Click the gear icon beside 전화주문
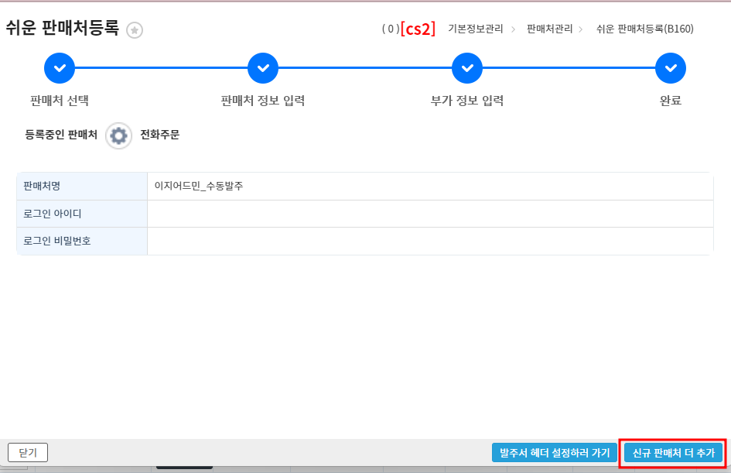Image resolution: width=731 pixels, height=473 pixels. (118, 135)
